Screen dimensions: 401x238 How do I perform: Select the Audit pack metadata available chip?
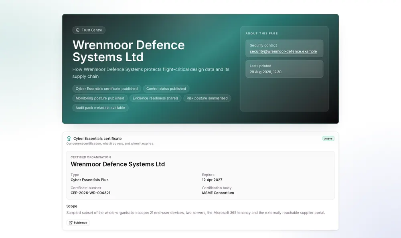[x=100, y=108]
